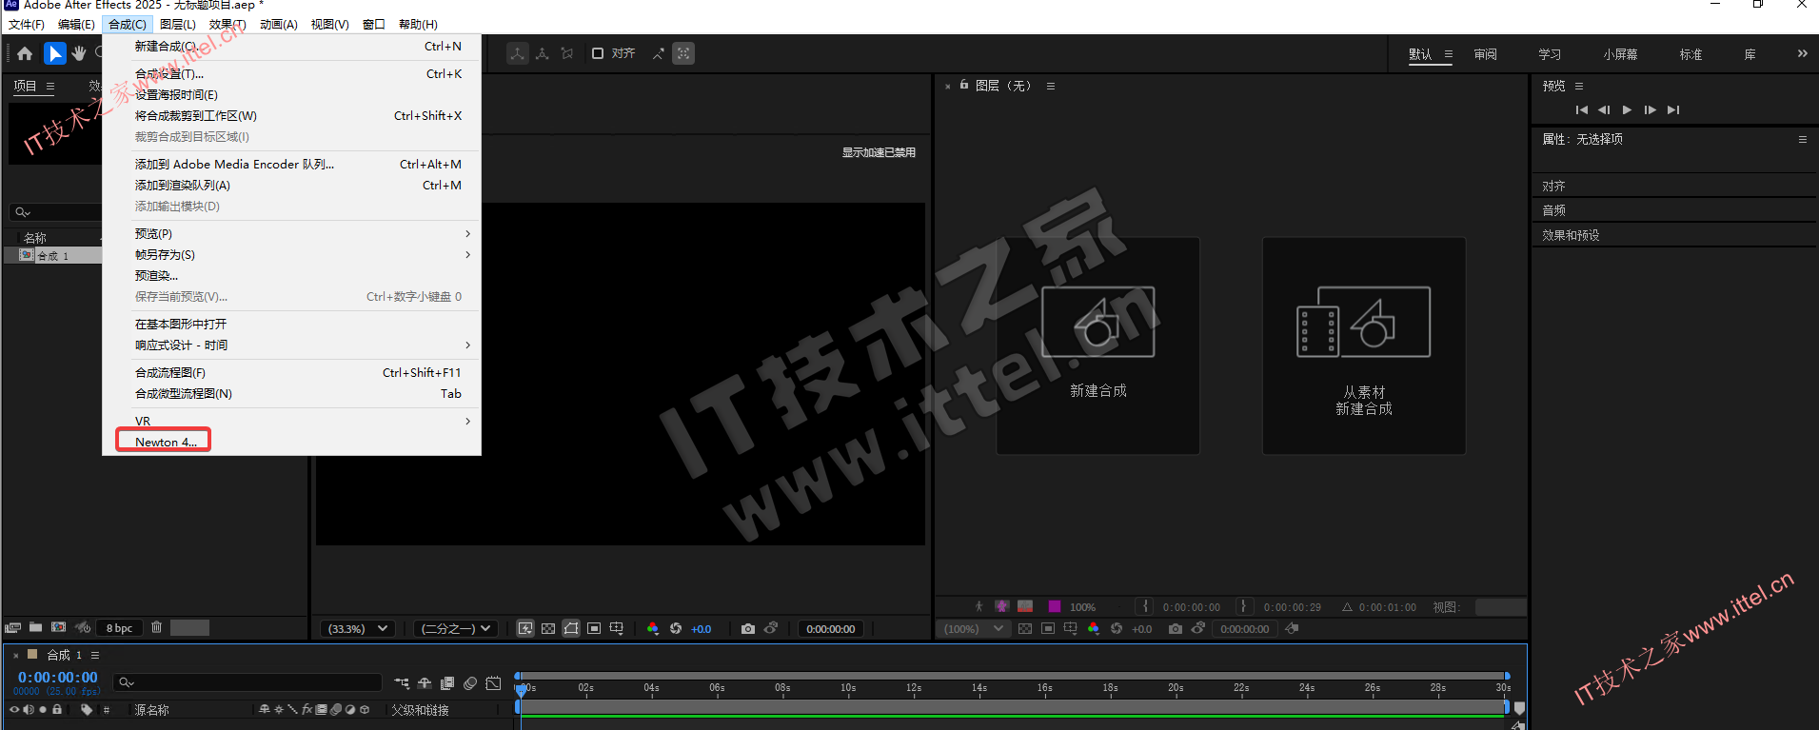This screenshot has width=1819, height=730.
Task: Click the 8 bpc color depth button
Action: tap(120, 628)
